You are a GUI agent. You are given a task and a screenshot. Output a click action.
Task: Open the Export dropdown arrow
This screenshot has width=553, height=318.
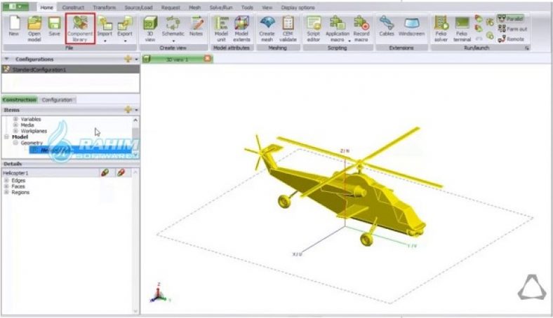pos(125,41)
